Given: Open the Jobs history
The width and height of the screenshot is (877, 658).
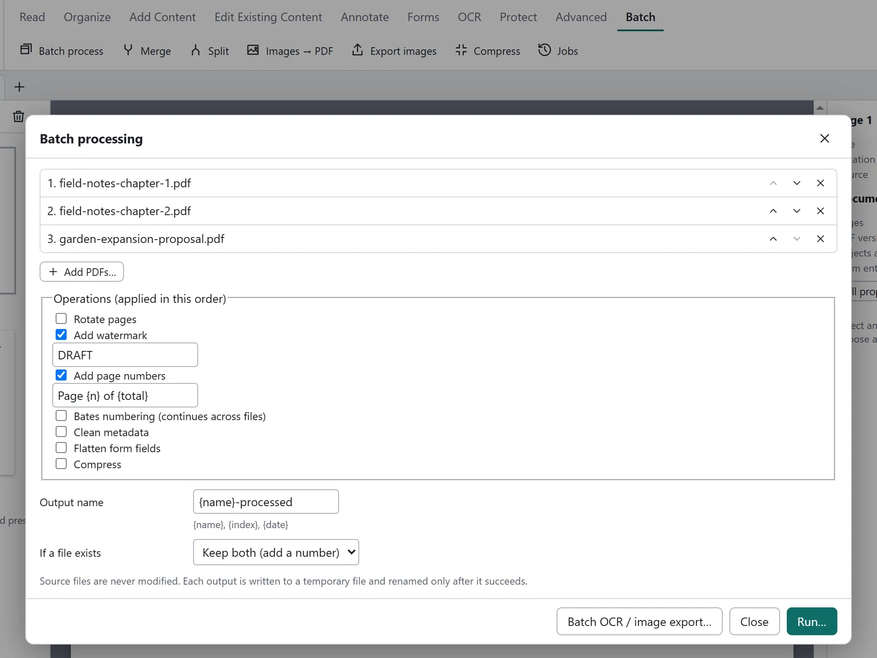Looking at the screenshot, I should coord(558,51).
